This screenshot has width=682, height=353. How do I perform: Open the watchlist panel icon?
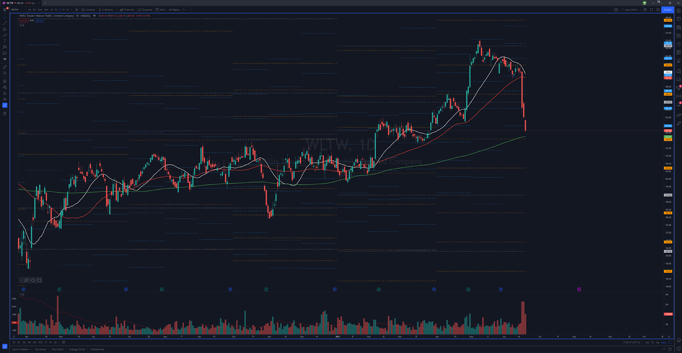tap(679, 11)
